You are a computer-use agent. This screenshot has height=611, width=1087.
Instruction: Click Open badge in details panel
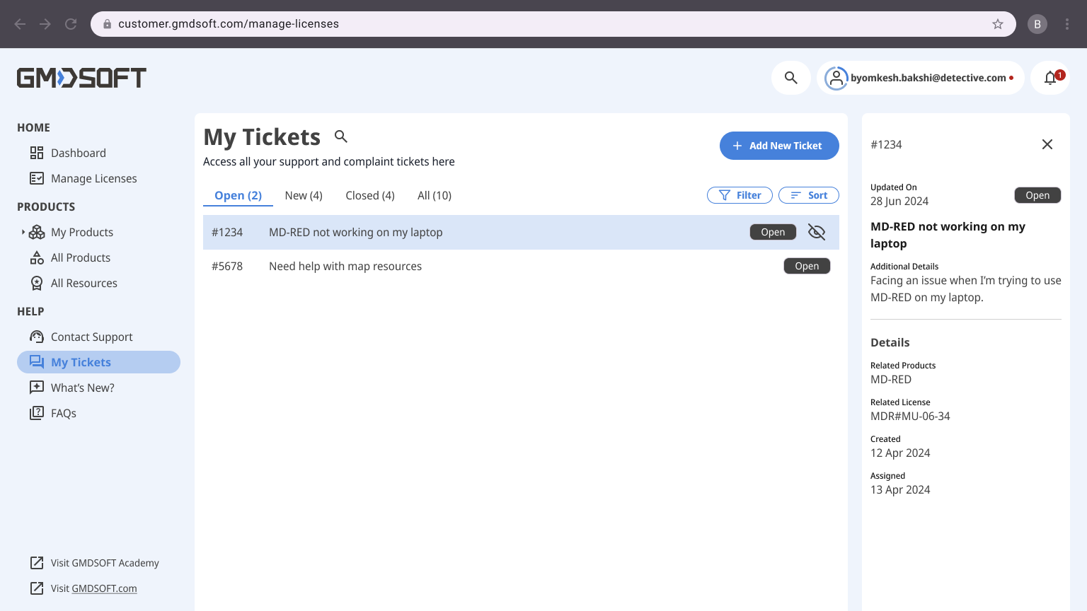pos(1037,195)
